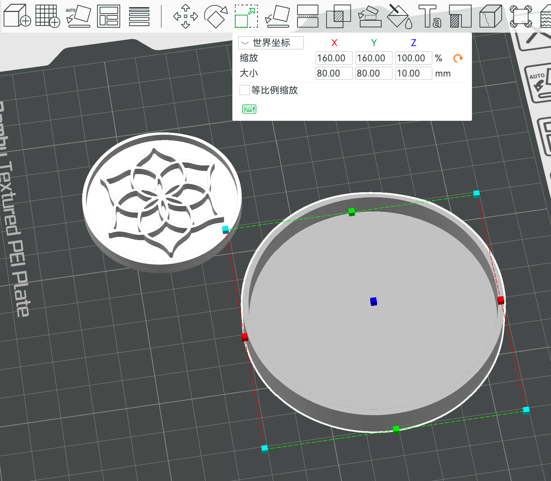Click the green Y column header
The width and height of the screenshot is (551, 481).
click(x=374, y=43)
